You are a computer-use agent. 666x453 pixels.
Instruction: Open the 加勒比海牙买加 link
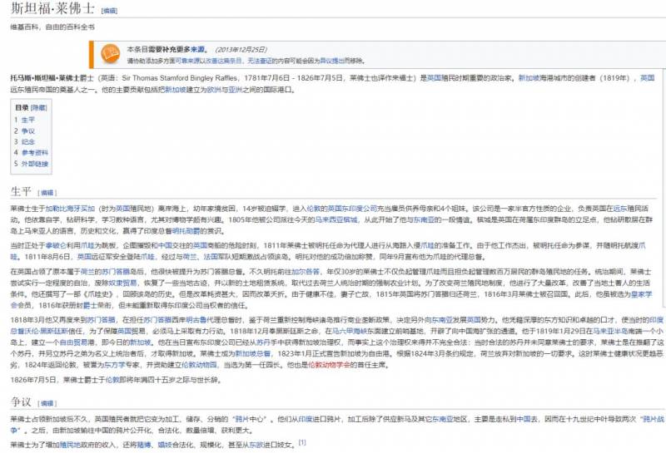click(63, 207)
